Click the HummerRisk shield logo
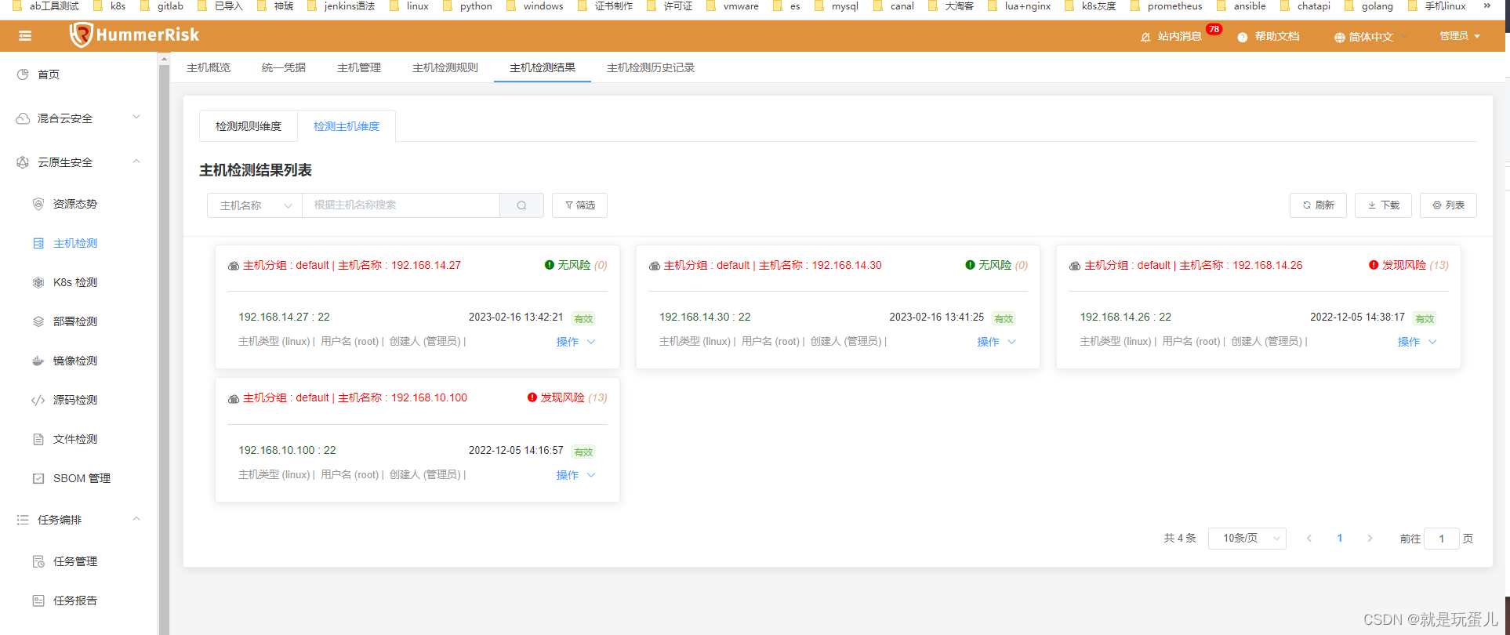 coord(80,35)
